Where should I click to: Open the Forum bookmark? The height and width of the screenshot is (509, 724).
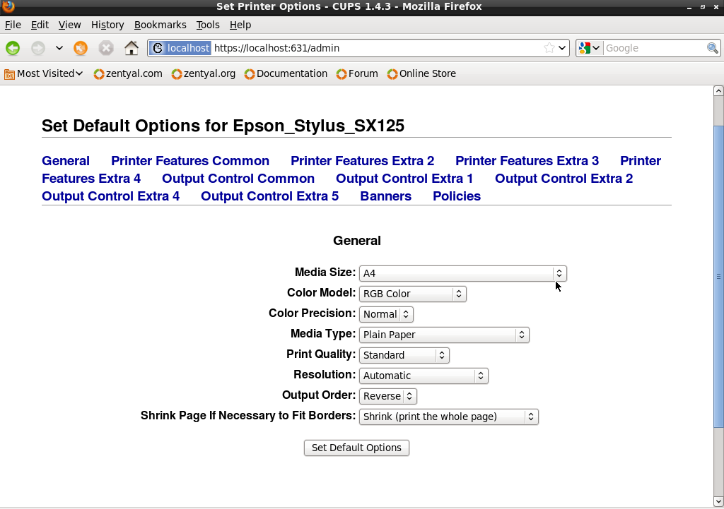point(357,73)
